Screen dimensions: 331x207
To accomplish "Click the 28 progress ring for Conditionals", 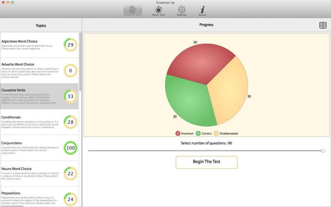I will 70,122.
